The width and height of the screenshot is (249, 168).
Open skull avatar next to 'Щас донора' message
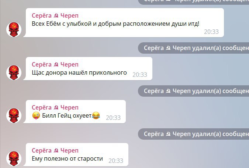tap(14, 72)
